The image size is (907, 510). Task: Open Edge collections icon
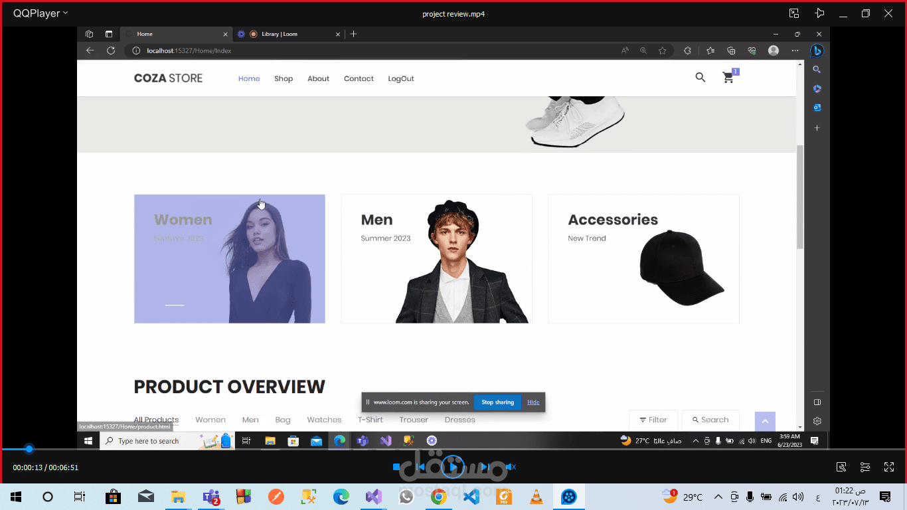[x=731, y=50]
